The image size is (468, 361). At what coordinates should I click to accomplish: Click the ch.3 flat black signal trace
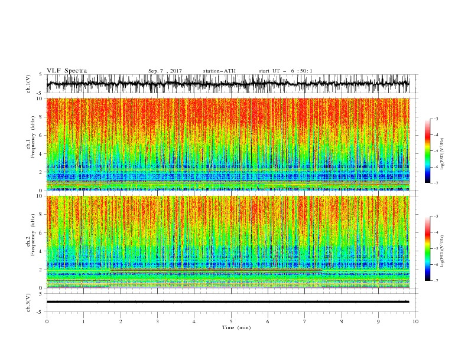[x=227, y=302]
